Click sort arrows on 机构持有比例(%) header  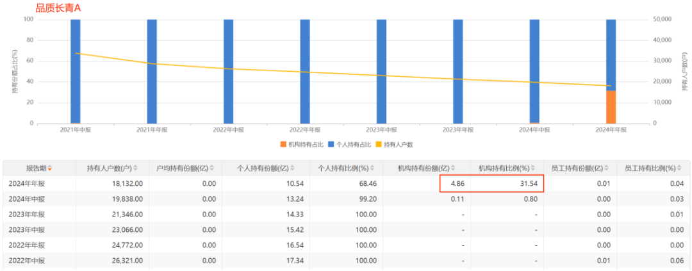click(533, 168)
